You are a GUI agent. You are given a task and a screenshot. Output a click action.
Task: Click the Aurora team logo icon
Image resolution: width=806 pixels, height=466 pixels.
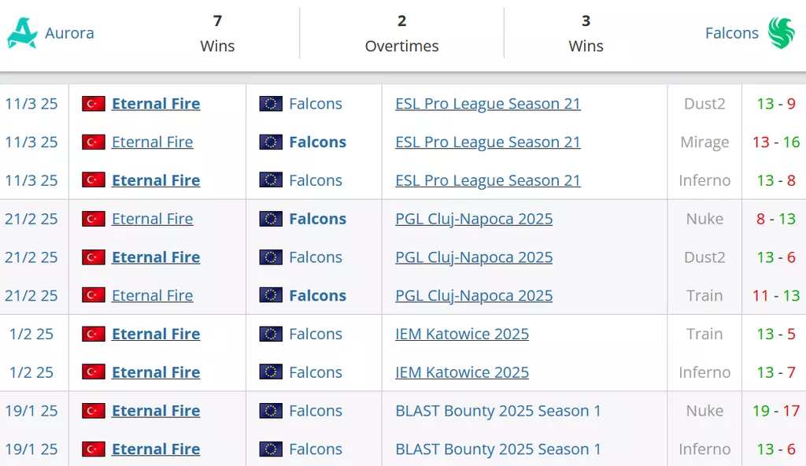[x=23, y=33]
